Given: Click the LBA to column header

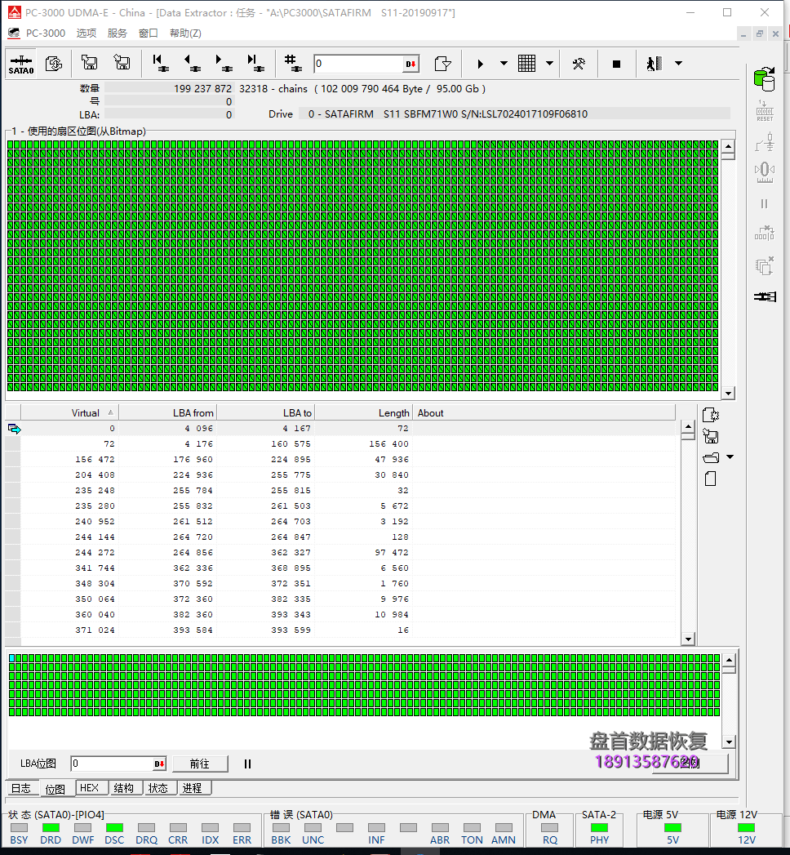Looking at the screenshot, I should 266,412.
